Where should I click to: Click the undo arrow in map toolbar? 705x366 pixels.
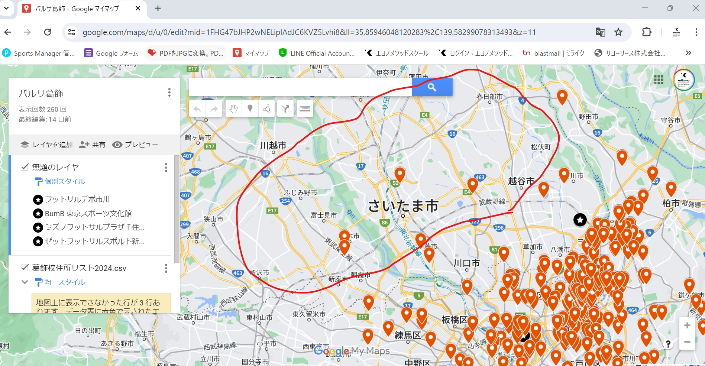click(x=197, y=109)
